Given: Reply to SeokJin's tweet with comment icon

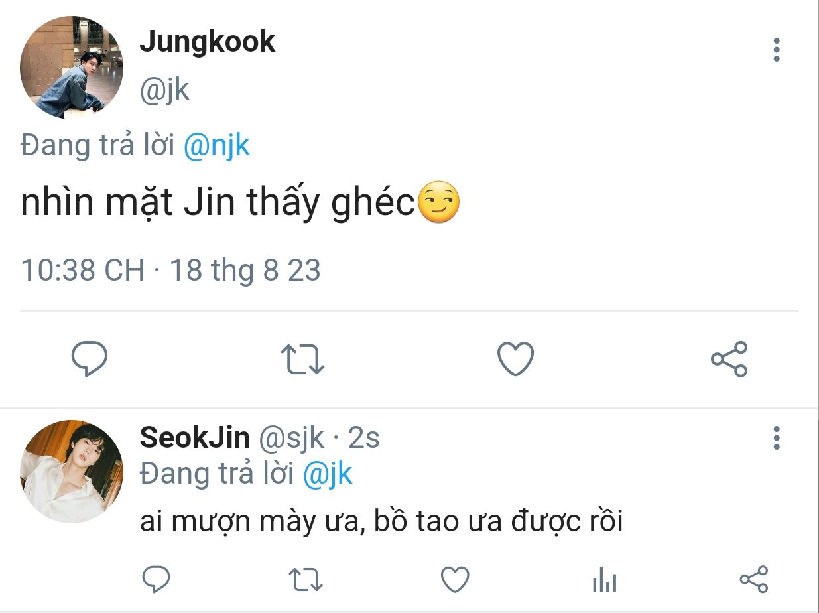Looking at the screenshot, I should (157, 580).
